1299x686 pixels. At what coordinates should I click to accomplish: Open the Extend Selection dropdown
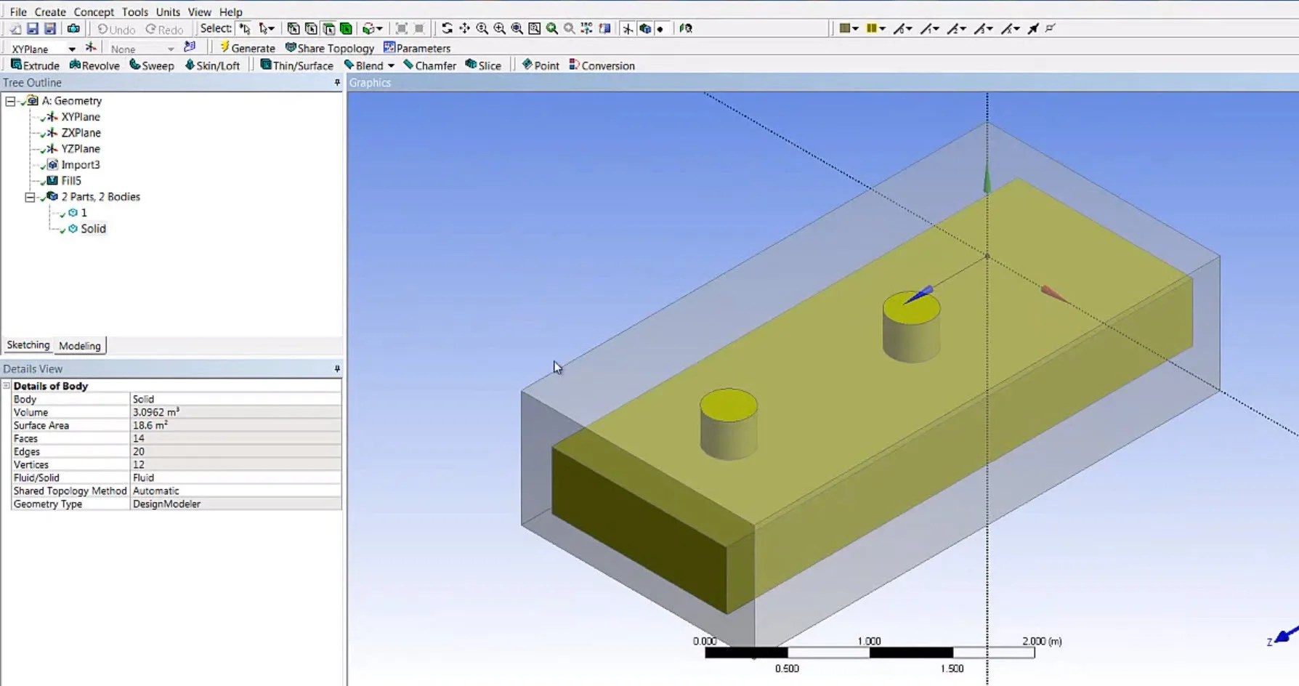click(372, 29)
